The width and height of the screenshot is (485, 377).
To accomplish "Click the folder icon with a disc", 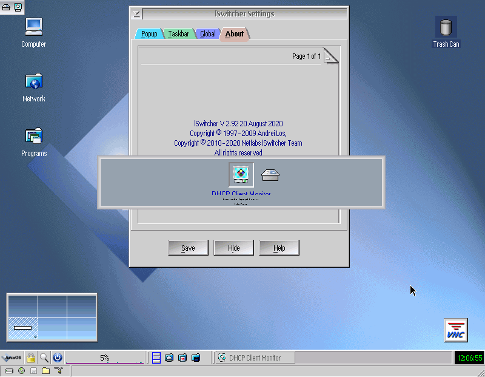I will 169,358.
